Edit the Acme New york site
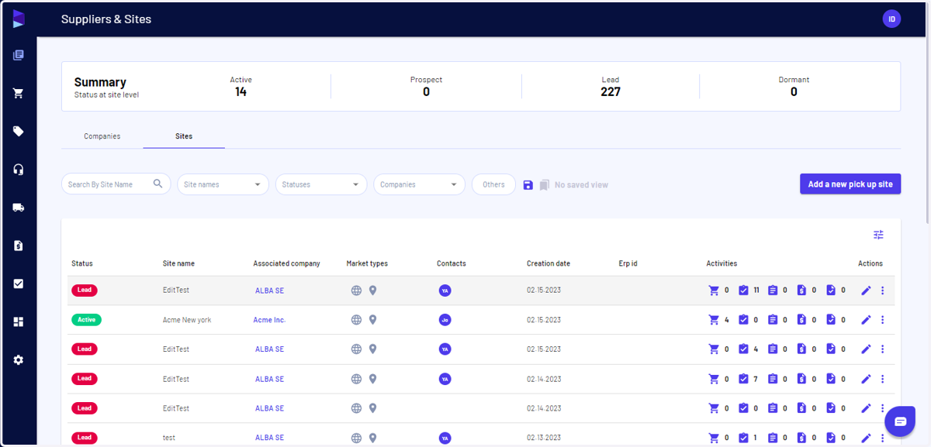The width and height of the screenshot is (931, 447). pos(867,320)
